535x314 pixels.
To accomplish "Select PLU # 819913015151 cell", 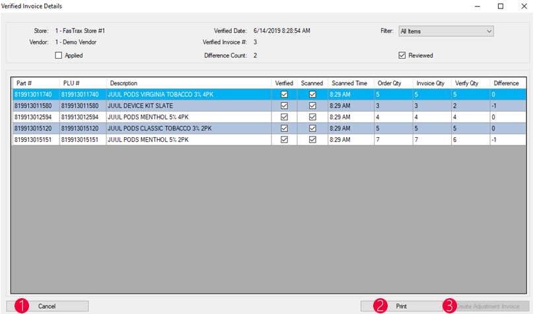I will (x=83, y=139).
